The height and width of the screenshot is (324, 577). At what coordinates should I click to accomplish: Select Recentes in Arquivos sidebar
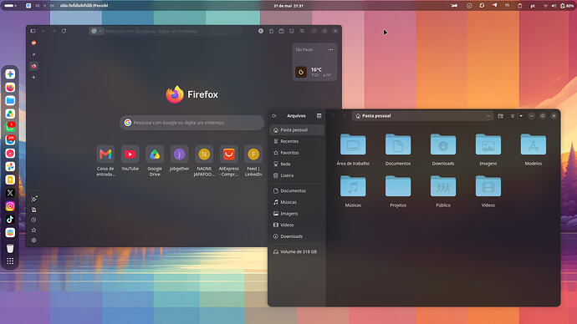(297, 141)
